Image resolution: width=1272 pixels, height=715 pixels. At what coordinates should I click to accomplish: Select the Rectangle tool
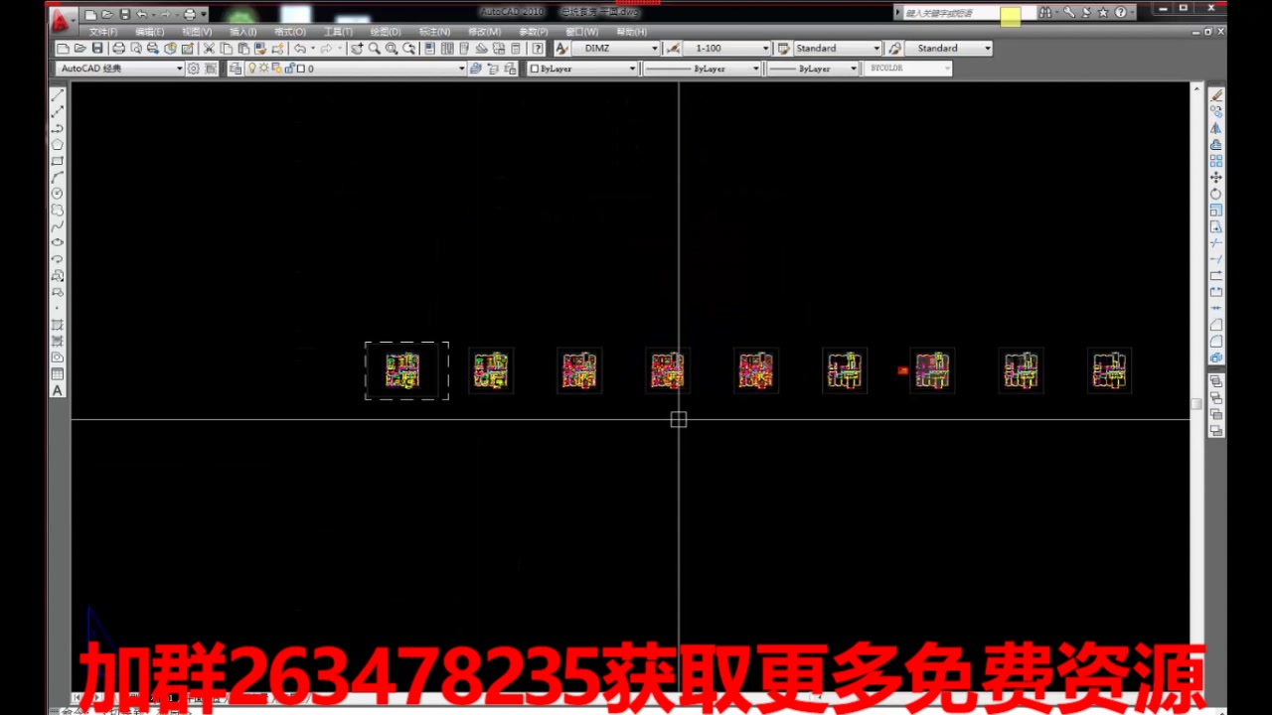point(58,161)
